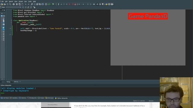Open the Edit menu
This screenshot has width=193, height=108.
click(6, 1)
